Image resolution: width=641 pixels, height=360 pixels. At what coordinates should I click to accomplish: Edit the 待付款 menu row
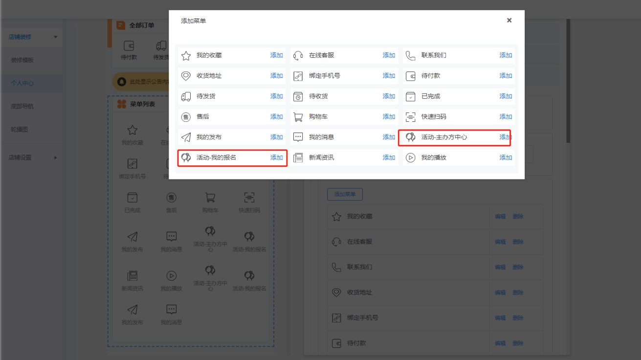500,343
